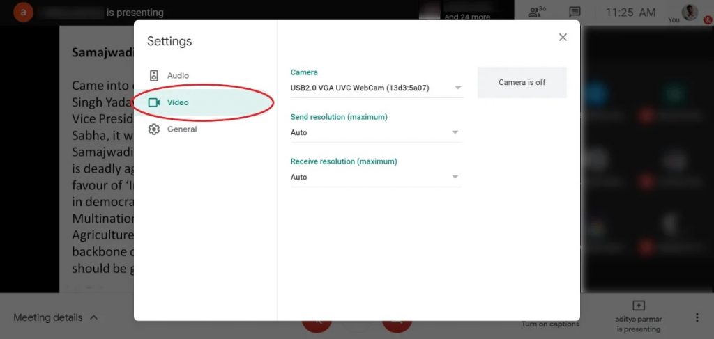714x339 pixels.
Task: Expand Meeting details
Action: pyautogui.click(x=56, y=317)
